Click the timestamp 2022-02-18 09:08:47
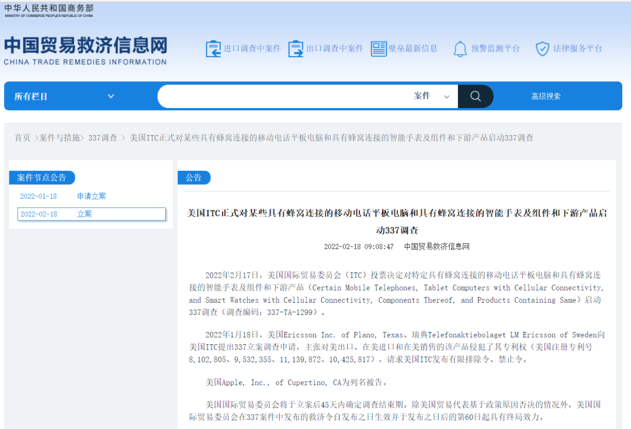Viewport: 631px width, 429px height. click(359, 247)
